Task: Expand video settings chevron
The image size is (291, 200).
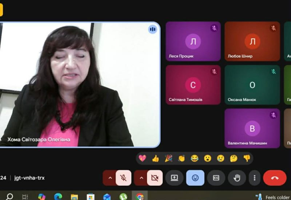Action: 141,178
